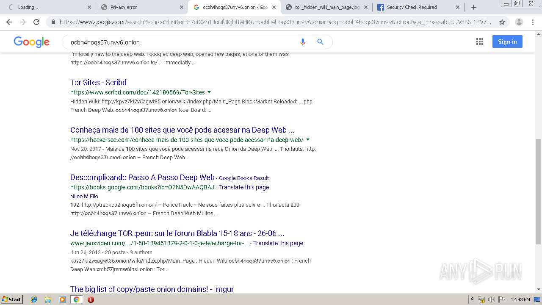Open the Tor Sites - Scribd result
The image size is (542, 305).
pyautogui.click(x=98, y=82)
